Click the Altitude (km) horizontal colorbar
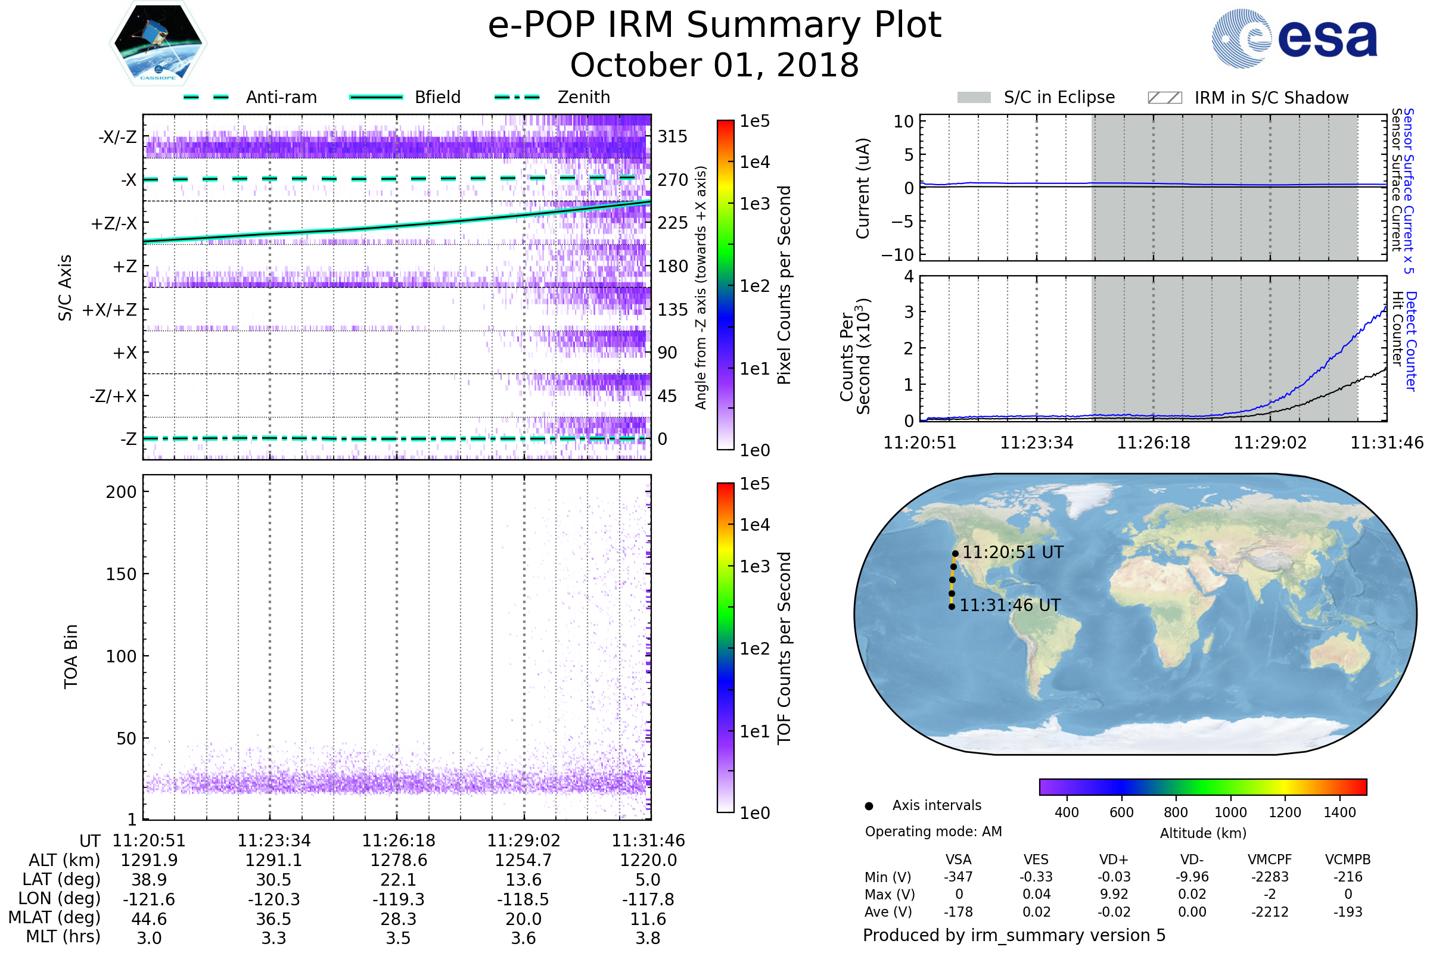 click(1202, 786)
